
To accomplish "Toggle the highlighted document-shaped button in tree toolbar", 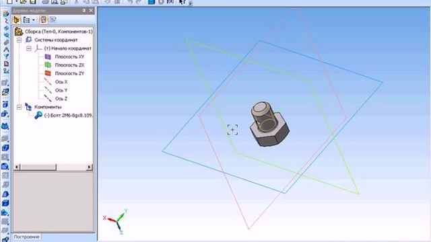I will 43,19.
